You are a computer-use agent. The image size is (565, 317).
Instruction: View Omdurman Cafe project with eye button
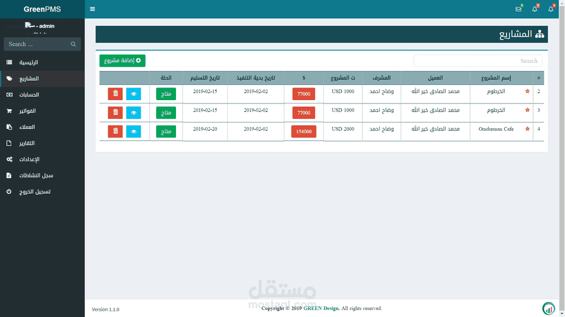134,131
